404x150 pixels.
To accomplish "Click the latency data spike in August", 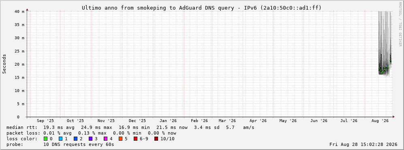I will (x=385, y=44).
